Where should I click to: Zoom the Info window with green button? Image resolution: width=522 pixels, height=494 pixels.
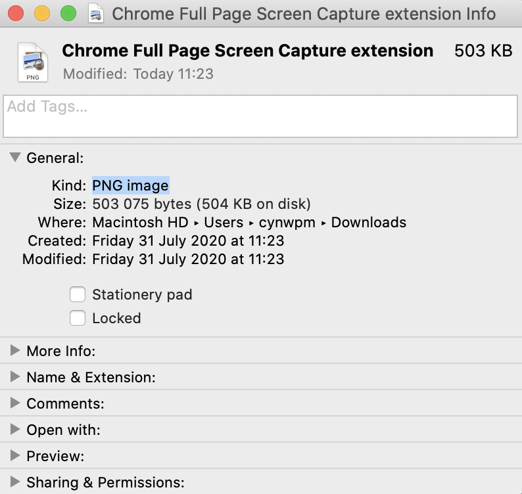(x=68, y=14)
